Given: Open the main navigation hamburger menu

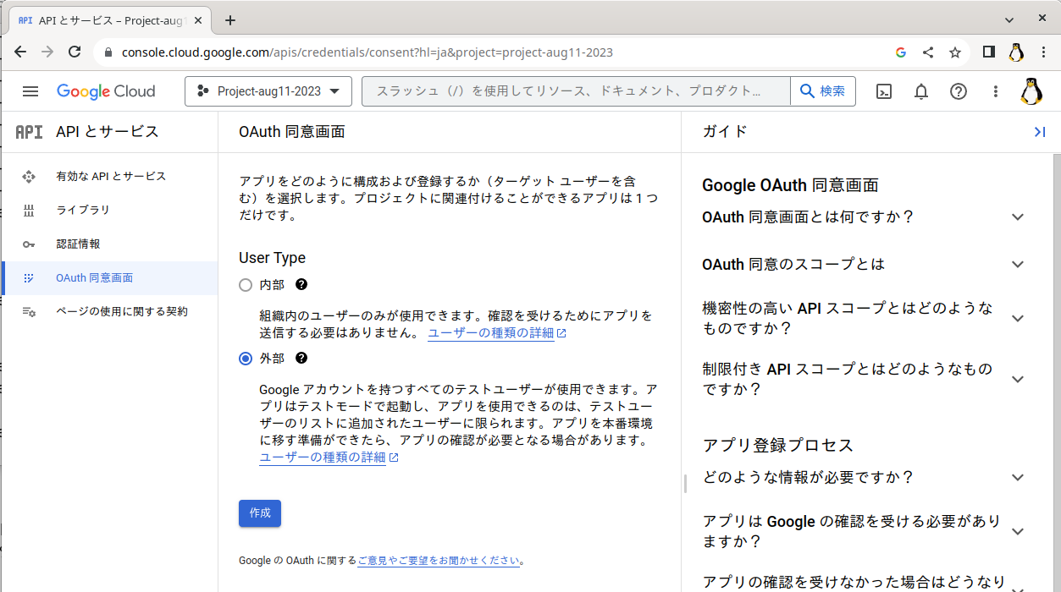Looking at the screenshot, I should (30, 91).
